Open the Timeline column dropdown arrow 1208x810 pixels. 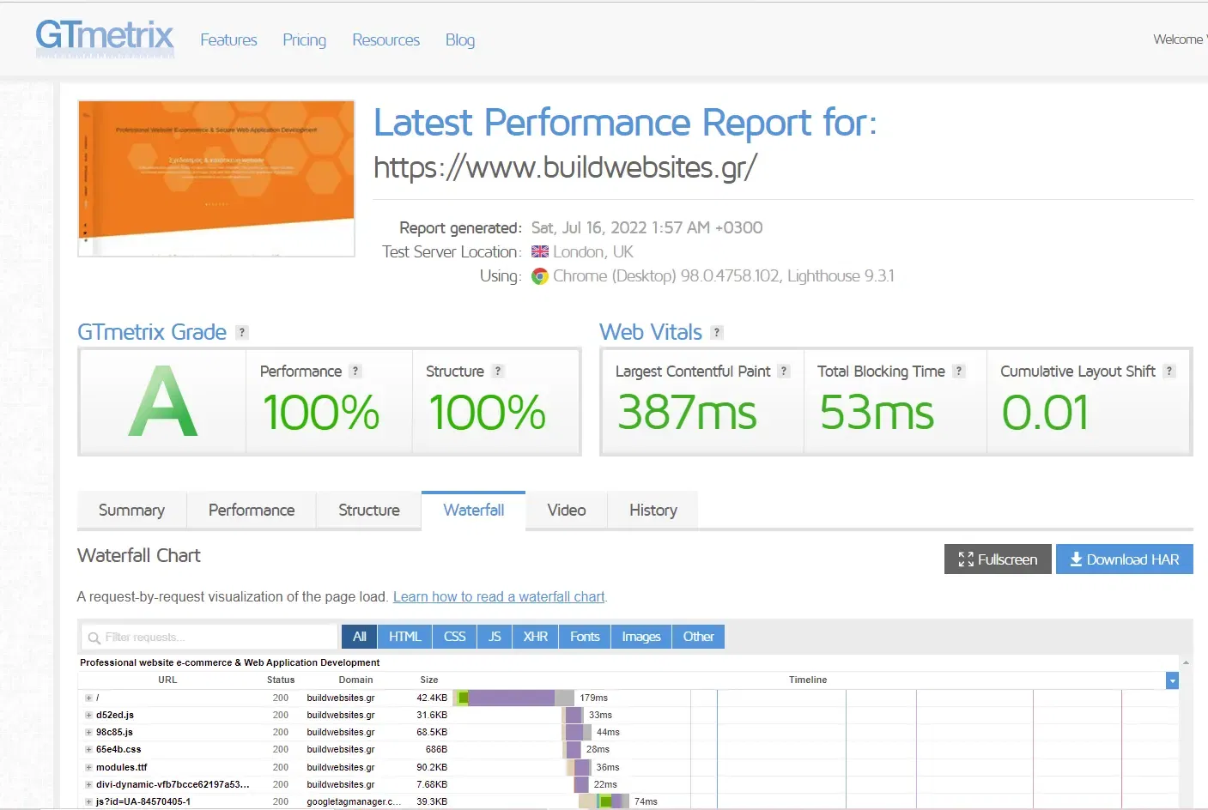point(1172,680)
